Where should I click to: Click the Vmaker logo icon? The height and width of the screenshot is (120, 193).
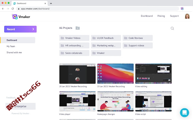click(15, 17)
